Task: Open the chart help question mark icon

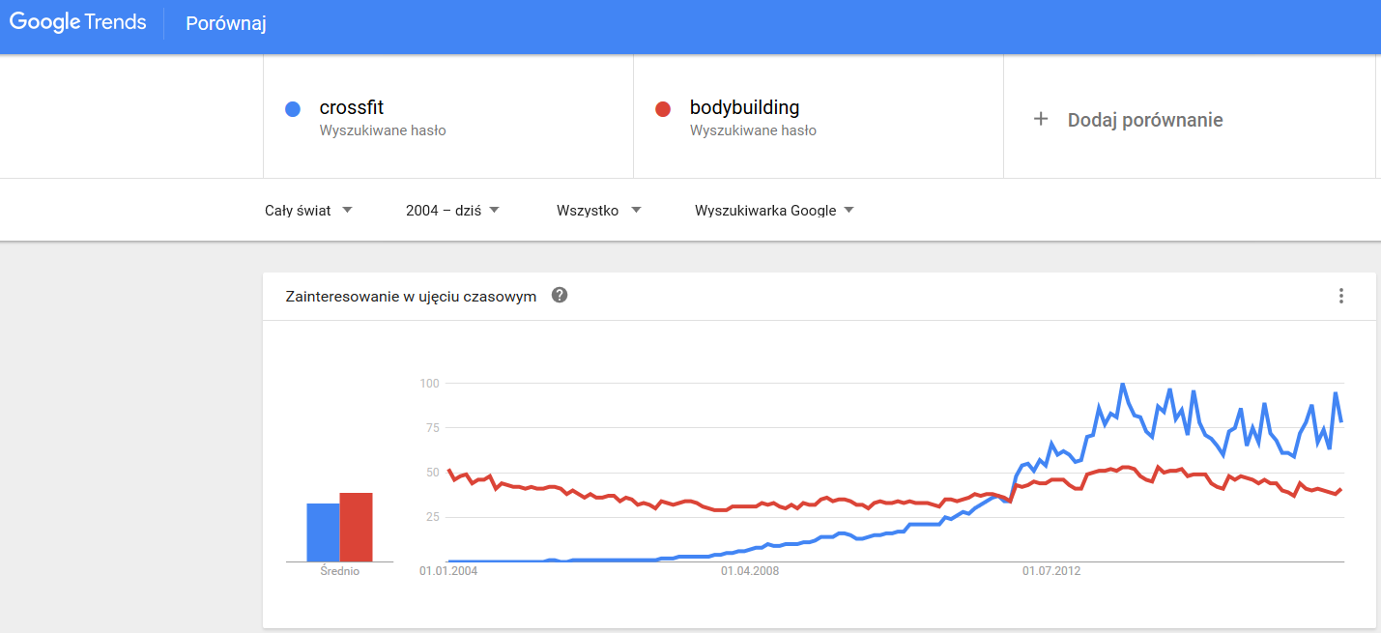Action: pyautogui.click(x=560, y=296)
